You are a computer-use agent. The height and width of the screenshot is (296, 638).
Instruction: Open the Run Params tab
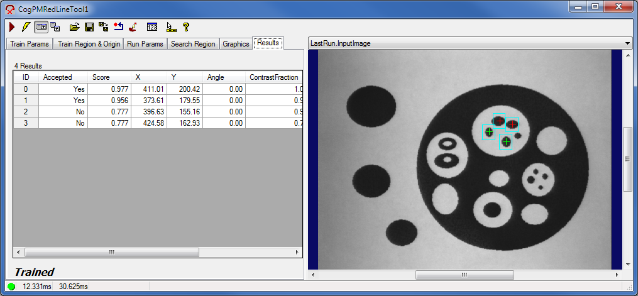tap(145, 44)
